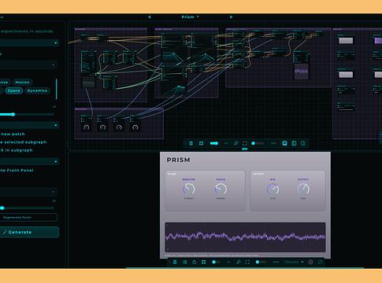
Task: Open the dropdown at right of front panel toolbar
Action: pos(294,262)
